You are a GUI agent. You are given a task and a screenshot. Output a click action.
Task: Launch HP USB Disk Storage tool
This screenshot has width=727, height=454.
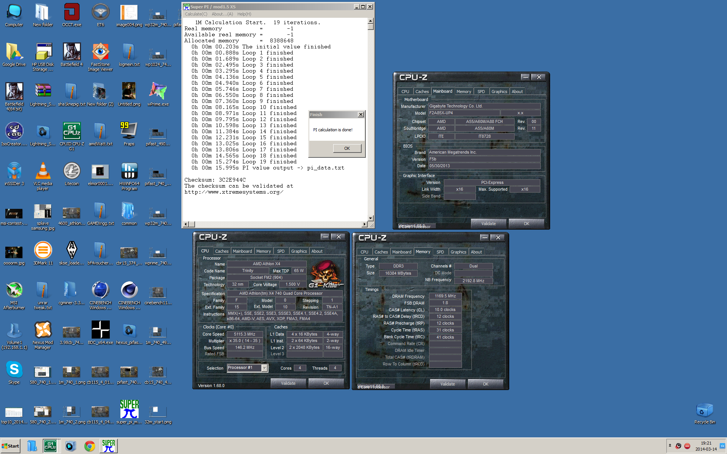(43, 57)
